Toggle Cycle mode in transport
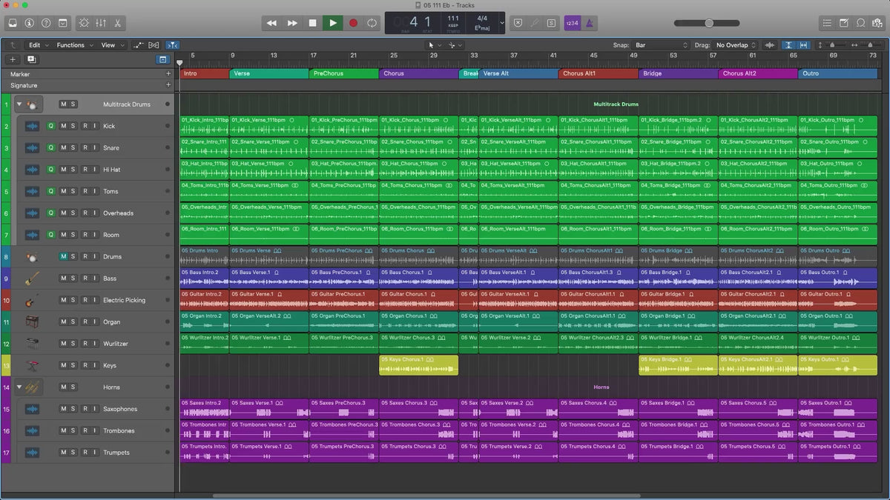This screenshot has height=500, width=890. (x=372, y=23)
